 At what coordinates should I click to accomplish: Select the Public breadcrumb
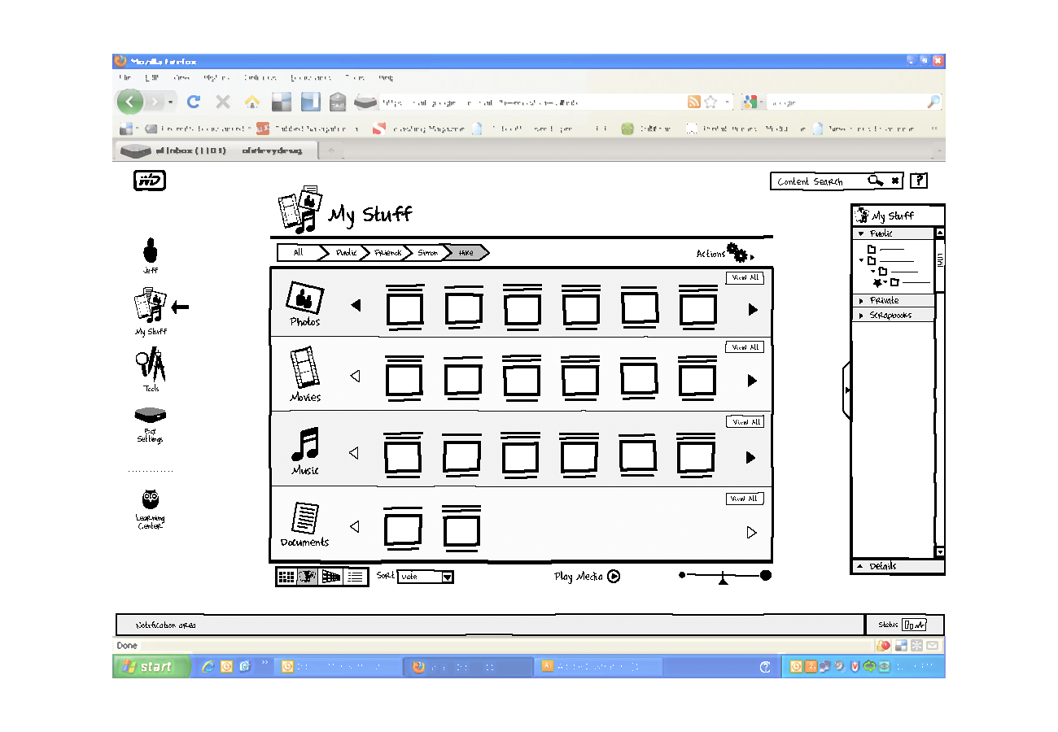coord(346,252)
